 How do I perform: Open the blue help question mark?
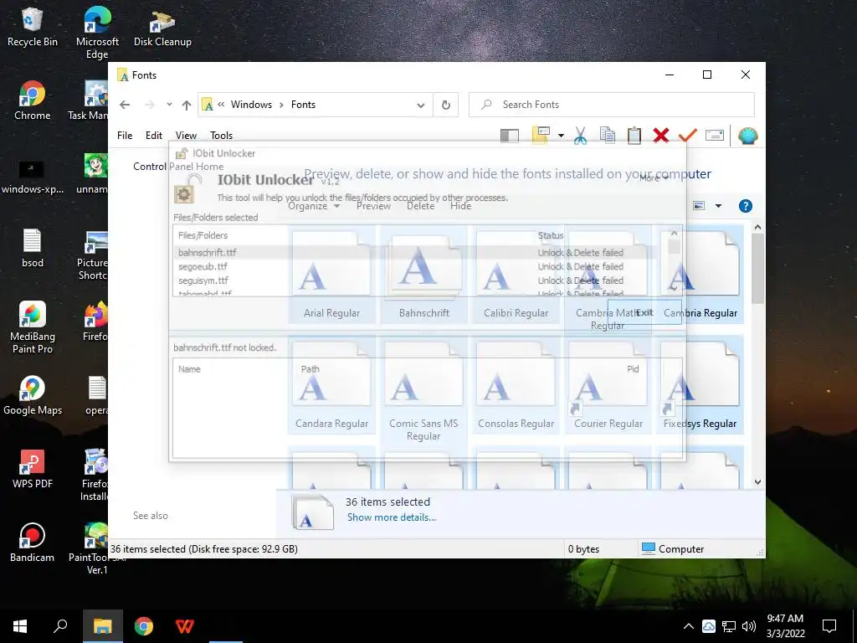746,206
